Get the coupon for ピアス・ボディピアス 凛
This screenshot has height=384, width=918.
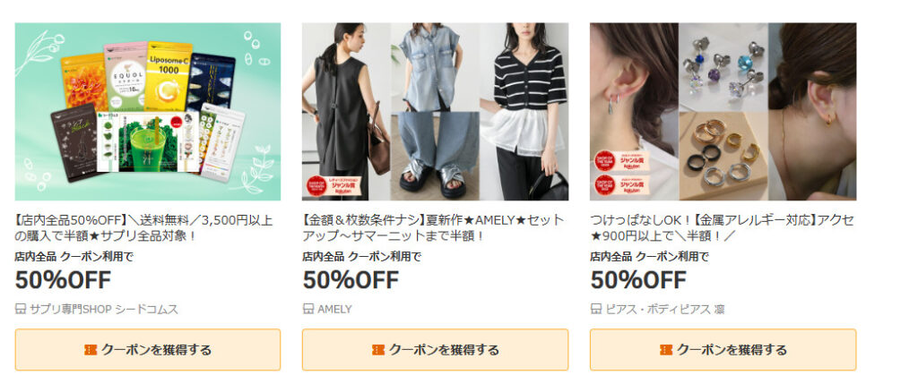[723, 349]
